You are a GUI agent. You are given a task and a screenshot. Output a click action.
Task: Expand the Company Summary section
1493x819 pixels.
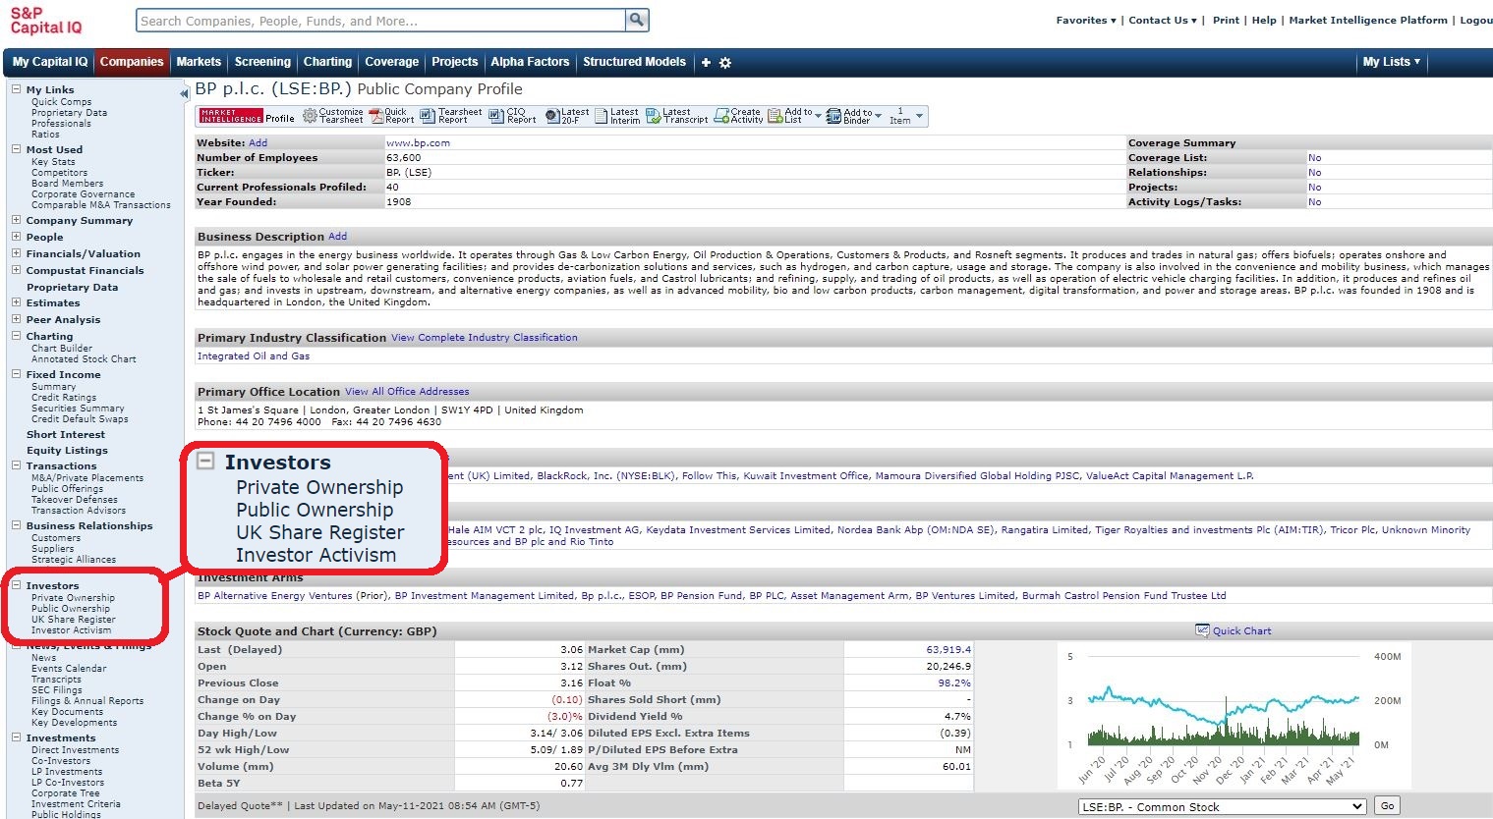(16, 221)
